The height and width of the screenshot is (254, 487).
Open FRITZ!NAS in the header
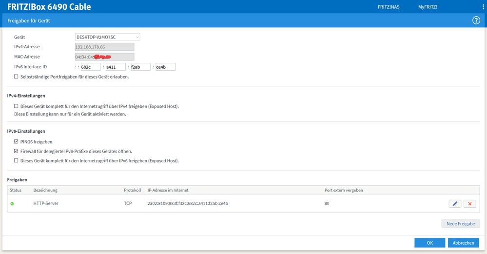coord(389,7)
